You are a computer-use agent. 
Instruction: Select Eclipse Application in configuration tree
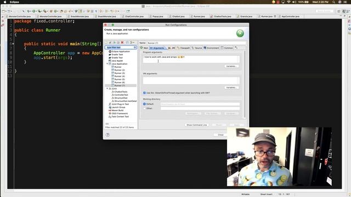point(119,51)
